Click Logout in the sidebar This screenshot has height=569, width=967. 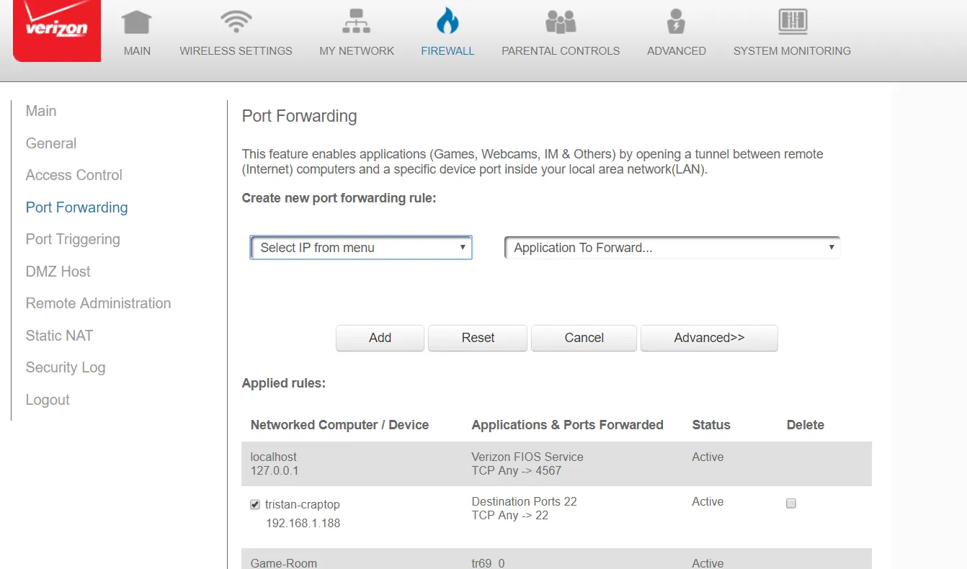pos(48,400)
